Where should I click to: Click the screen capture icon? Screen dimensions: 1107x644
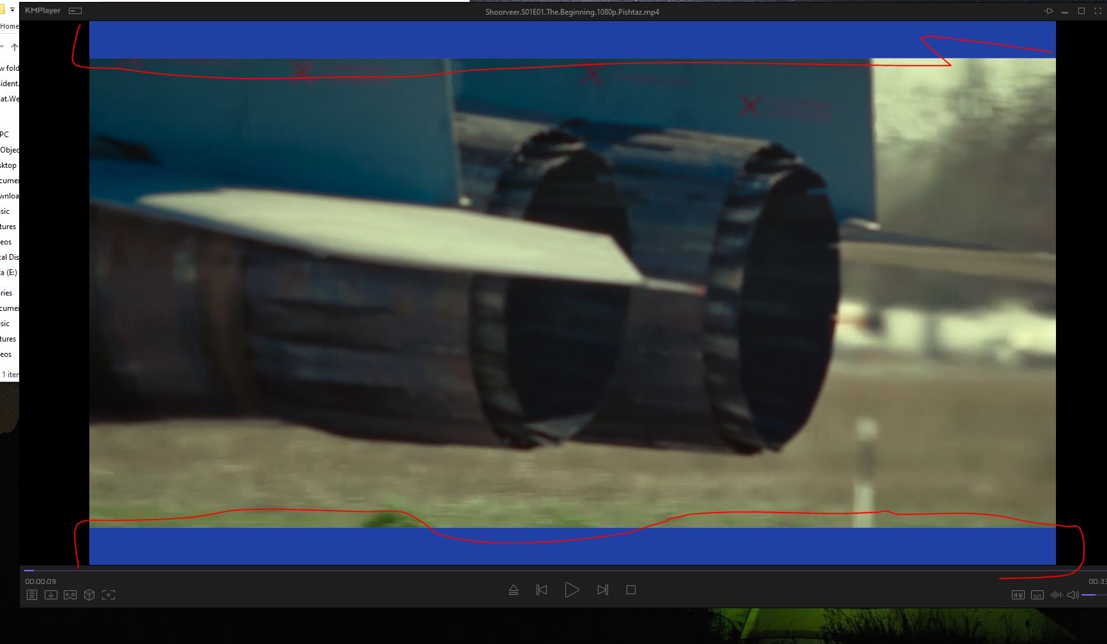pyautogui.click(x=108, y=595)
